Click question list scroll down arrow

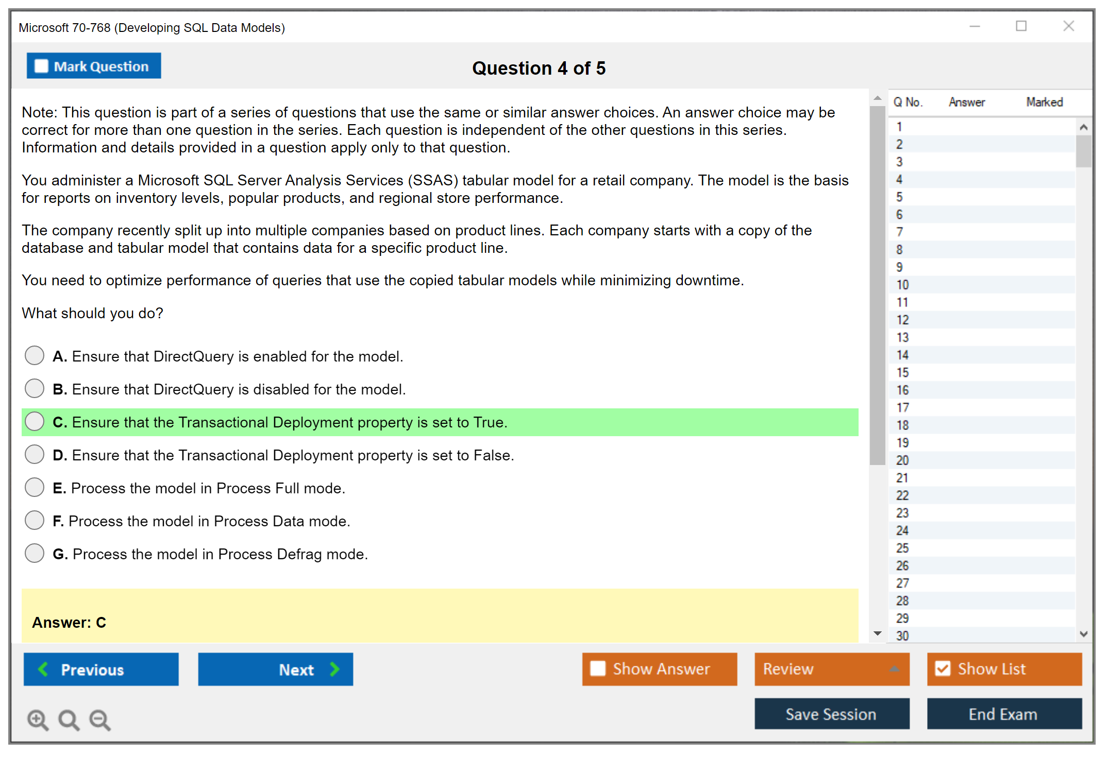tap(1083, 634)
